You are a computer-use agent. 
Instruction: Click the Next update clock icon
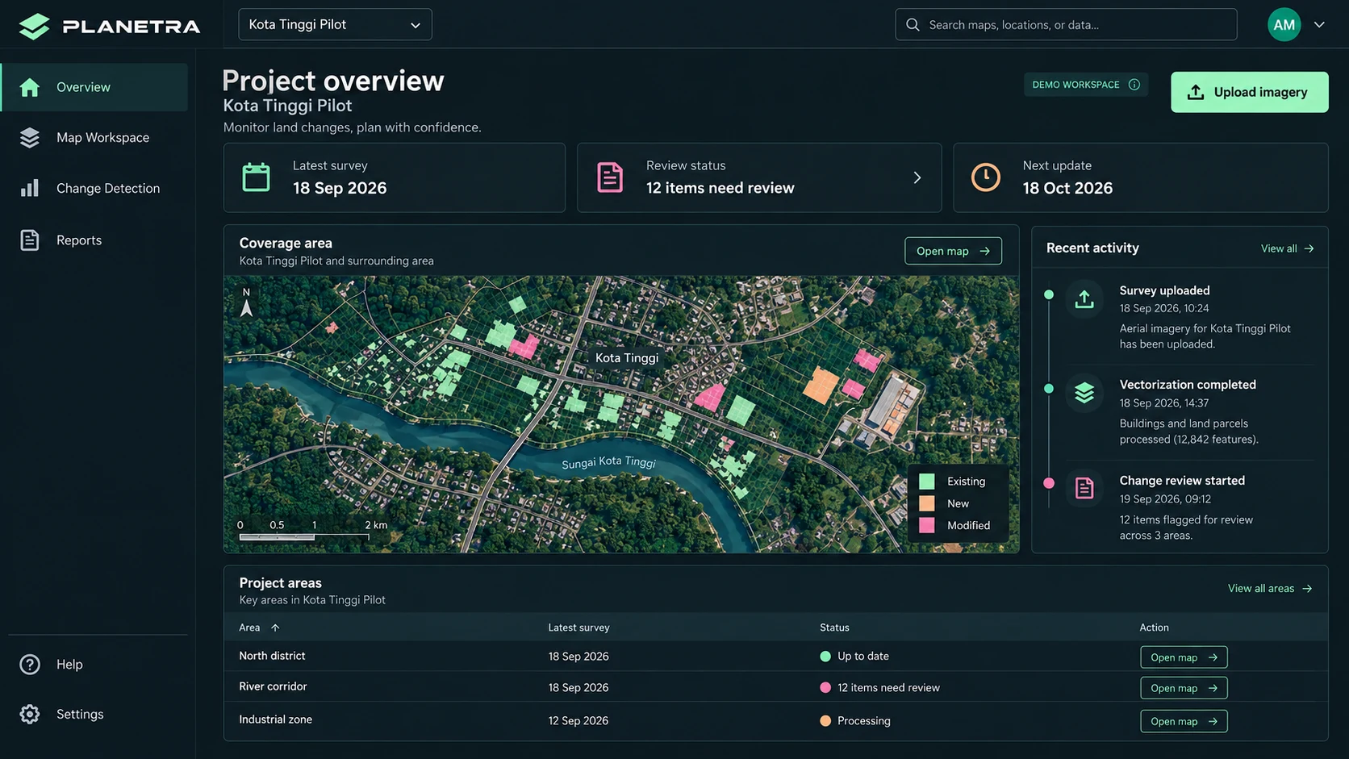click(986, 177)
